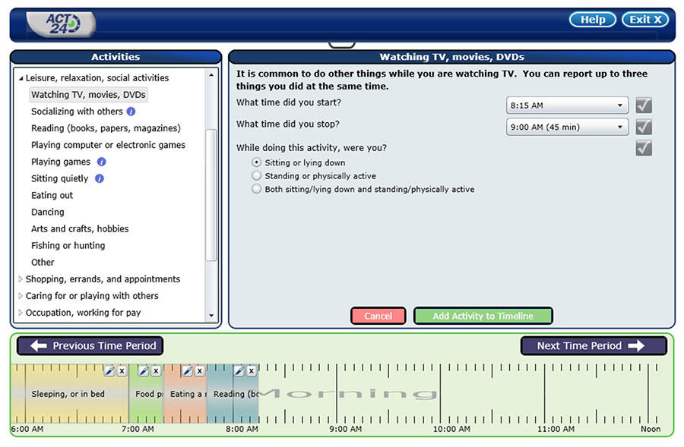Delete the Reading timeline entry
The width and height of the screenshot is (684, 447).
251,370
